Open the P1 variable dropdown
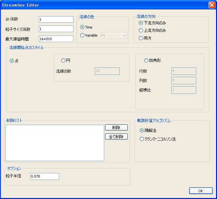This screenshot has width=217, height=199. point(125,35)
